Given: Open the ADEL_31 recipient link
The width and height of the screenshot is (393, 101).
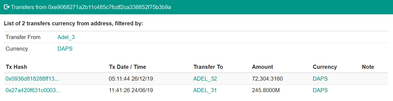Looking at the screenshot, I should (x=205, y=90).
